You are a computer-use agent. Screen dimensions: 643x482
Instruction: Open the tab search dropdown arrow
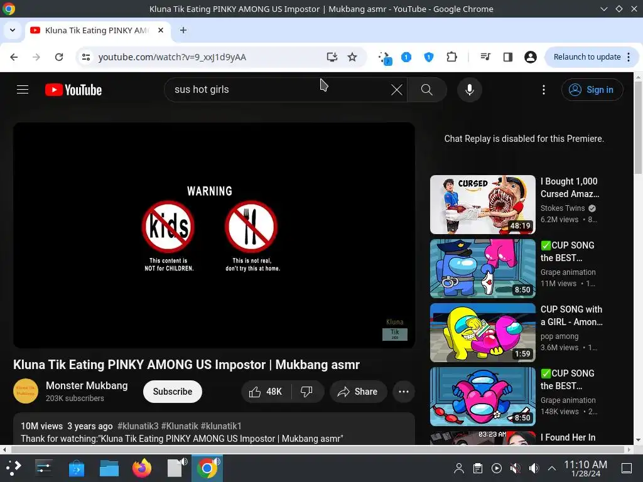tap(13, 30)
